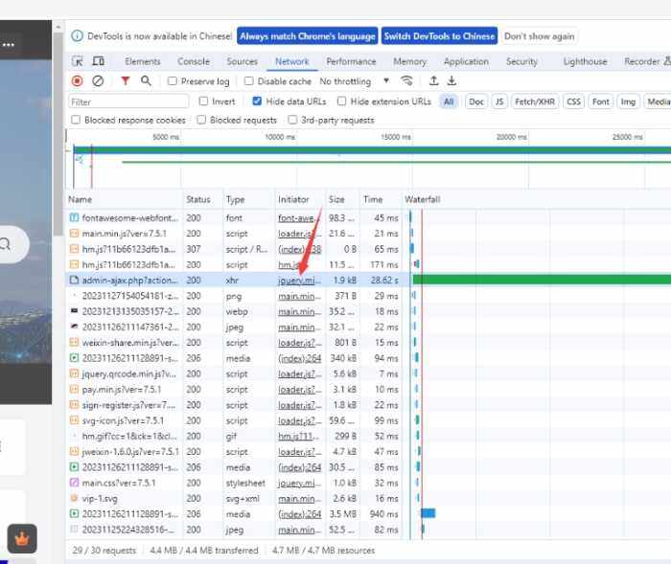The height and width of the screenshot is (564, 671).
Task: Click the inspect element picker icon
Action: (79, 61)
